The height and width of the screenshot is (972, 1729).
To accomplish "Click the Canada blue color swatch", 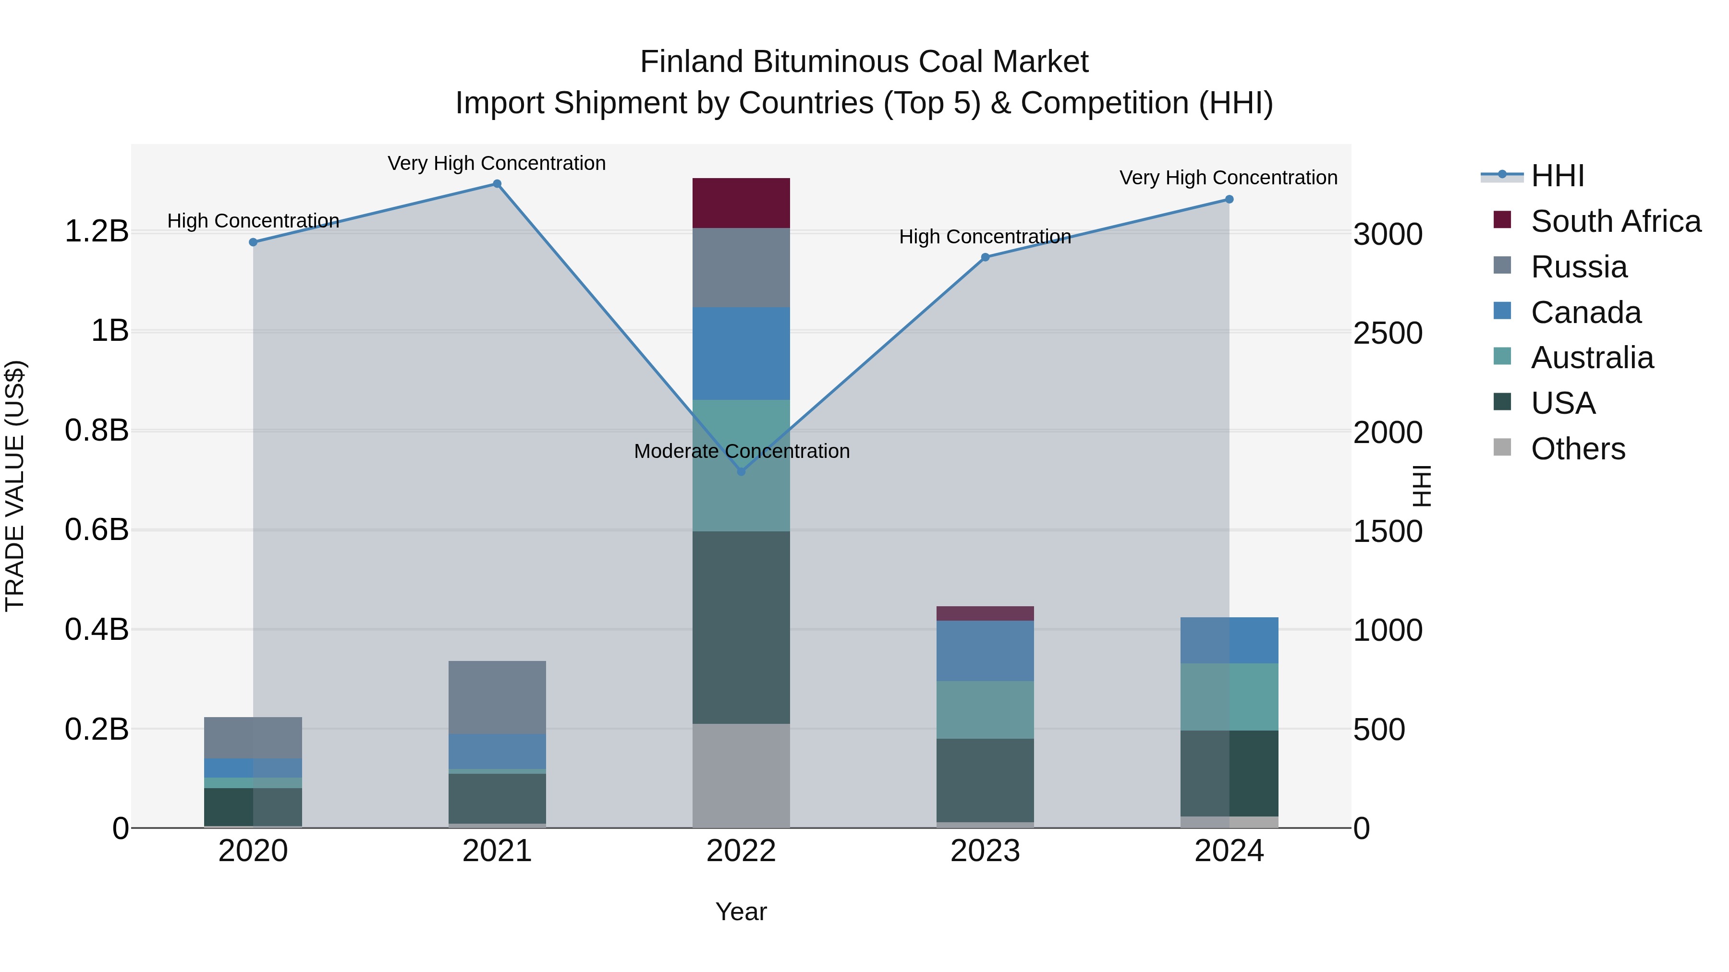I will (x=1502, y=311).
